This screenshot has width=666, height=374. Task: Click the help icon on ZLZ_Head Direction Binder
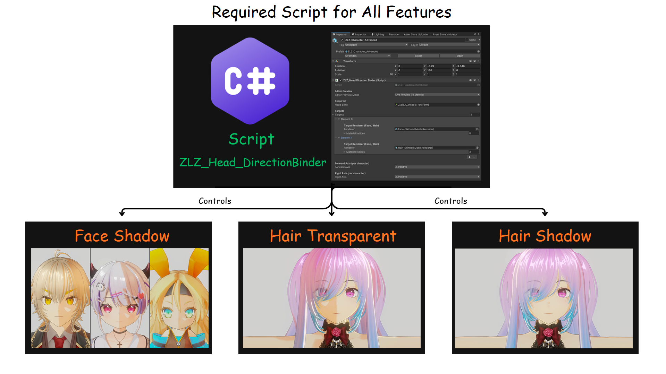(470, 80)
